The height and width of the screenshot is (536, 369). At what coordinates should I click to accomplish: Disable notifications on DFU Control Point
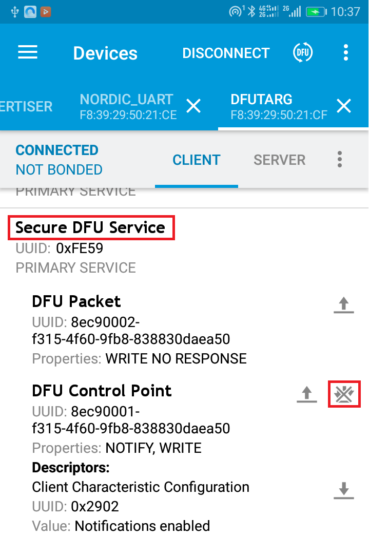(x=344, y=394)
